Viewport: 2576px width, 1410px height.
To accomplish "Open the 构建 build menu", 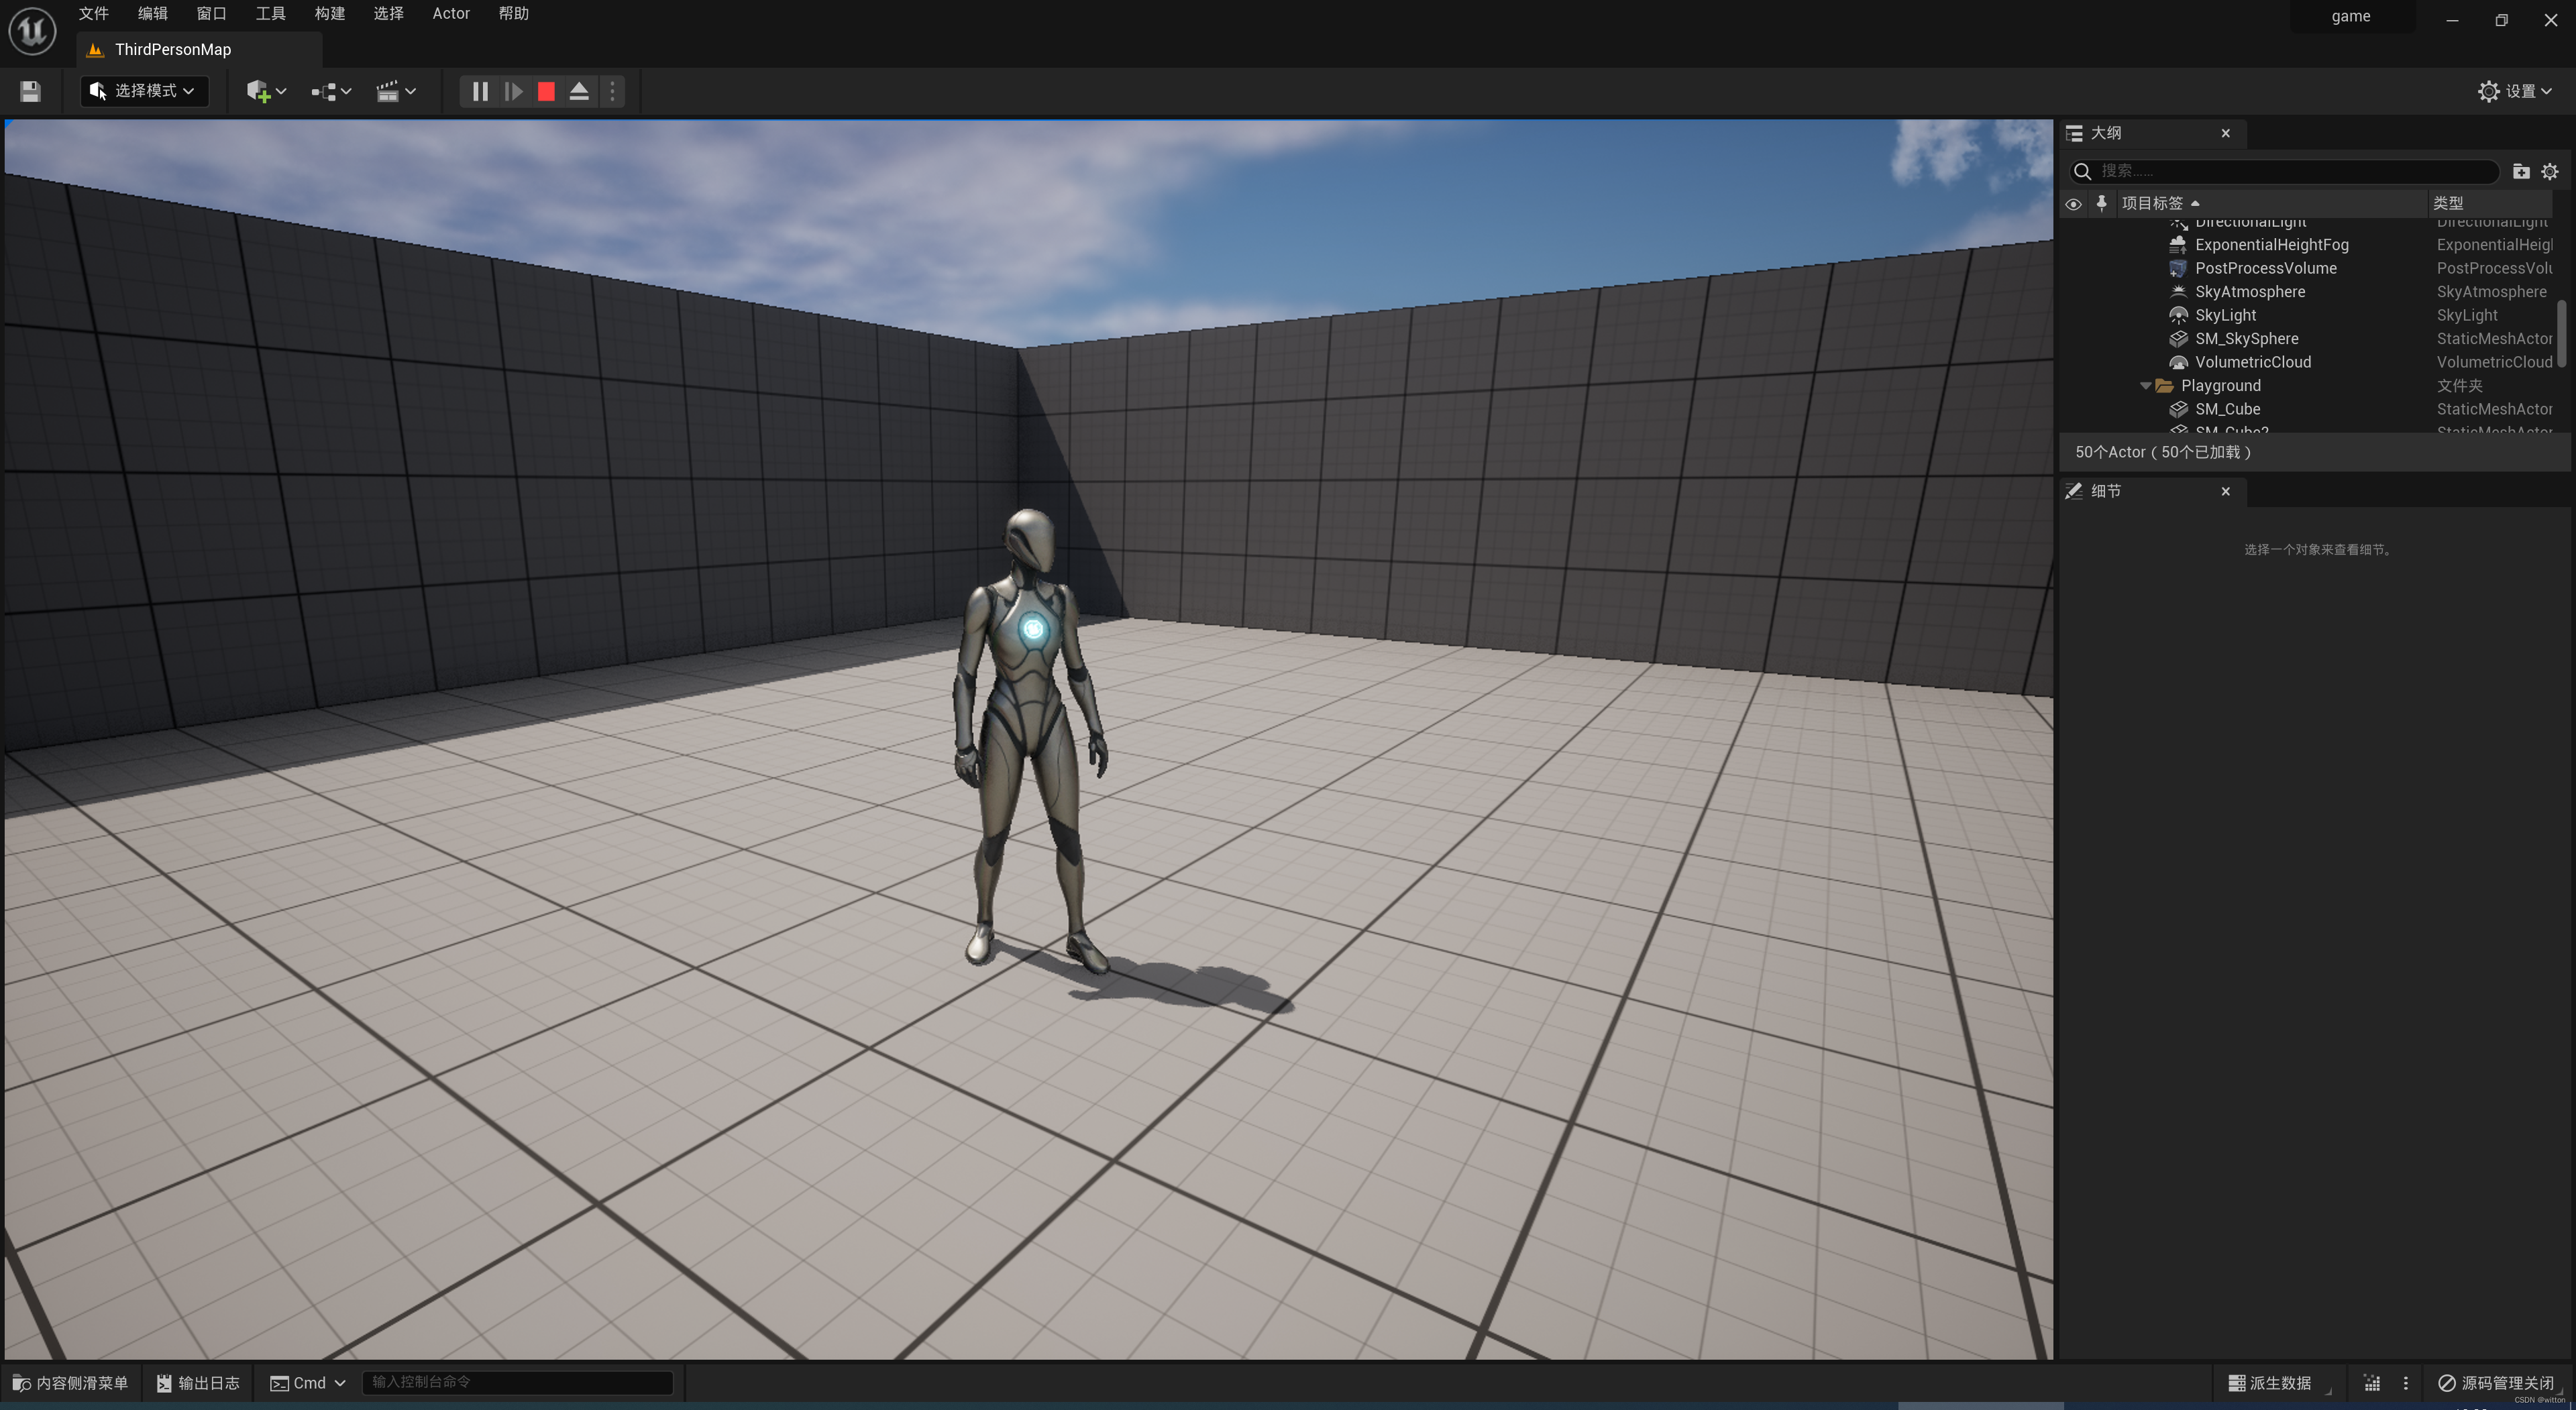I will 329,14.
